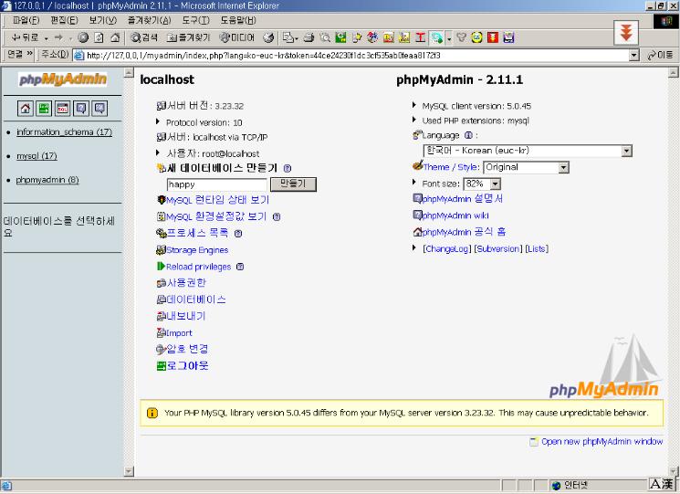Open the Theme / Style dropdown showing Original

coord(526,167)
